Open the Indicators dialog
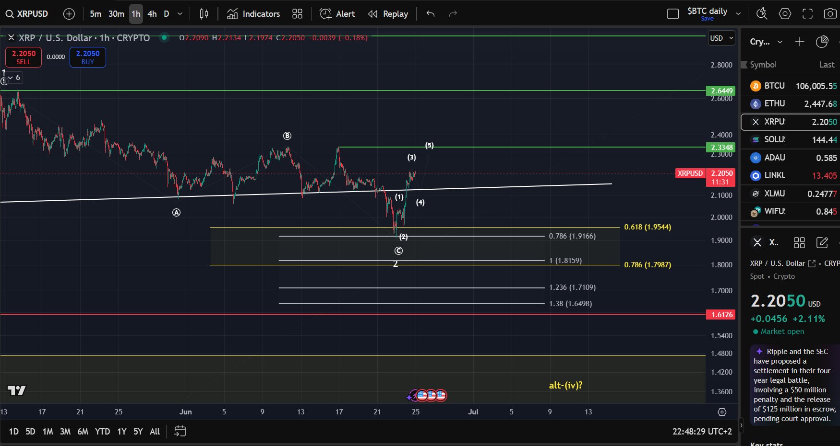 point(253,14)
